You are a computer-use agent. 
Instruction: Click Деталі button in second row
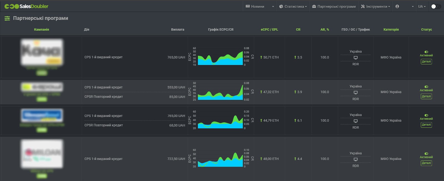coord(426,96)
